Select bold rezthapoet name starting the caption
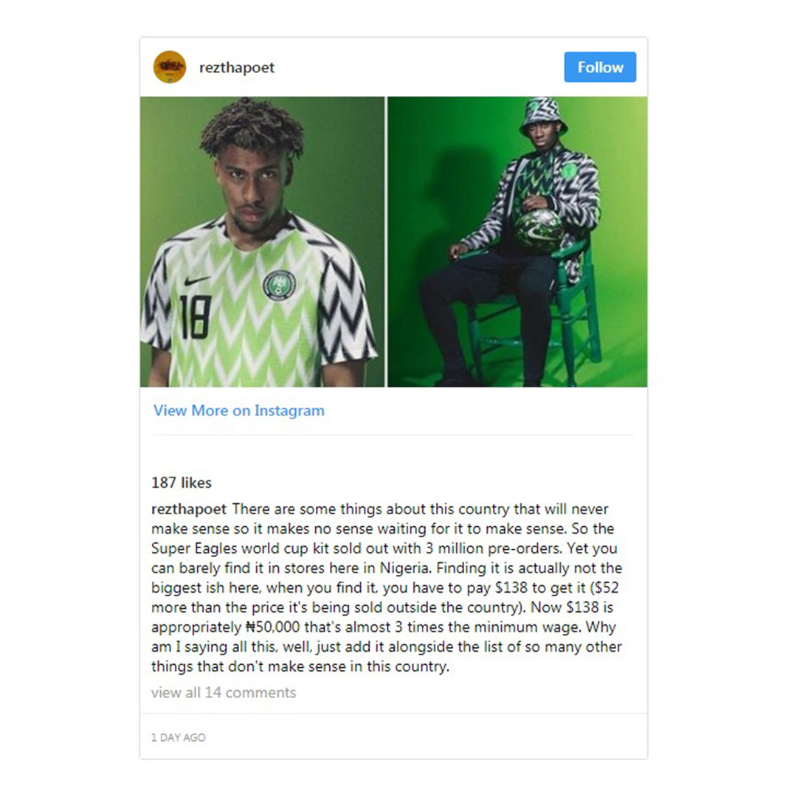The image size is (797, 797). [189, 509]
